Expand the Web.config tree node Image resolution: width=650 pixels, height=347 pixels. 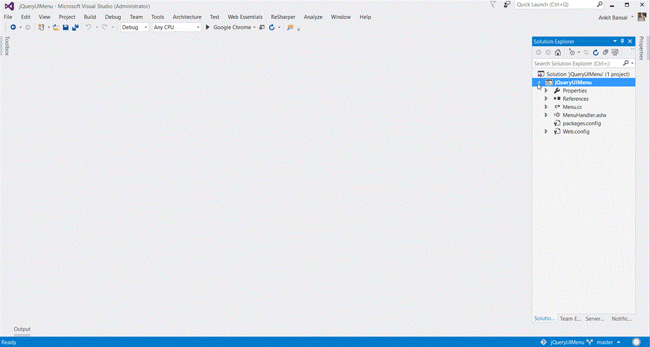[546, 132]
